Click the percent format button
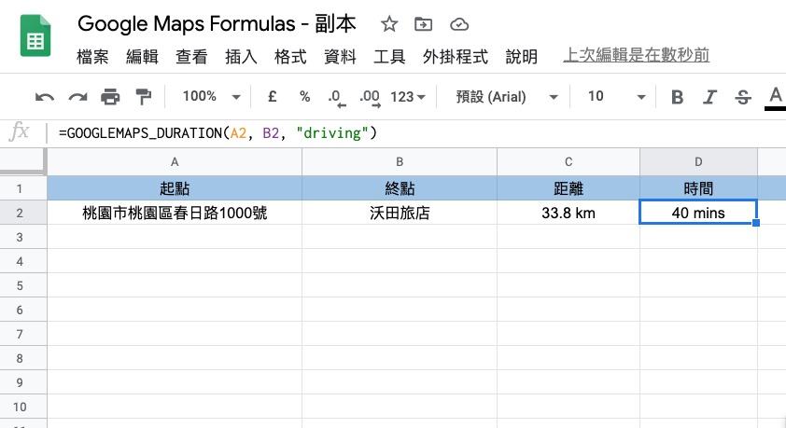 point(304,97)
